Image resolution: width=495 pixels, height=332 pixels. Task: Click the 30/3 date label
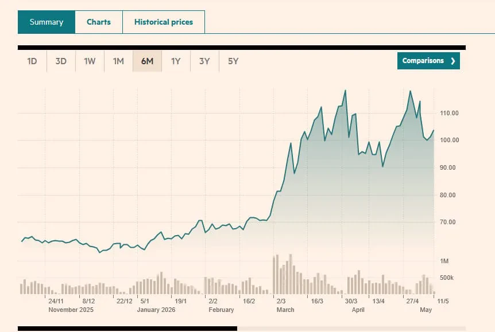pos(351,301)
